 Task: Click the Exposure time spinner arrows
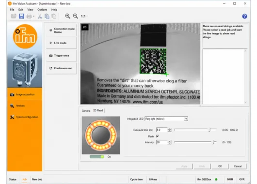pyautogui.click(x=169, y=130)
